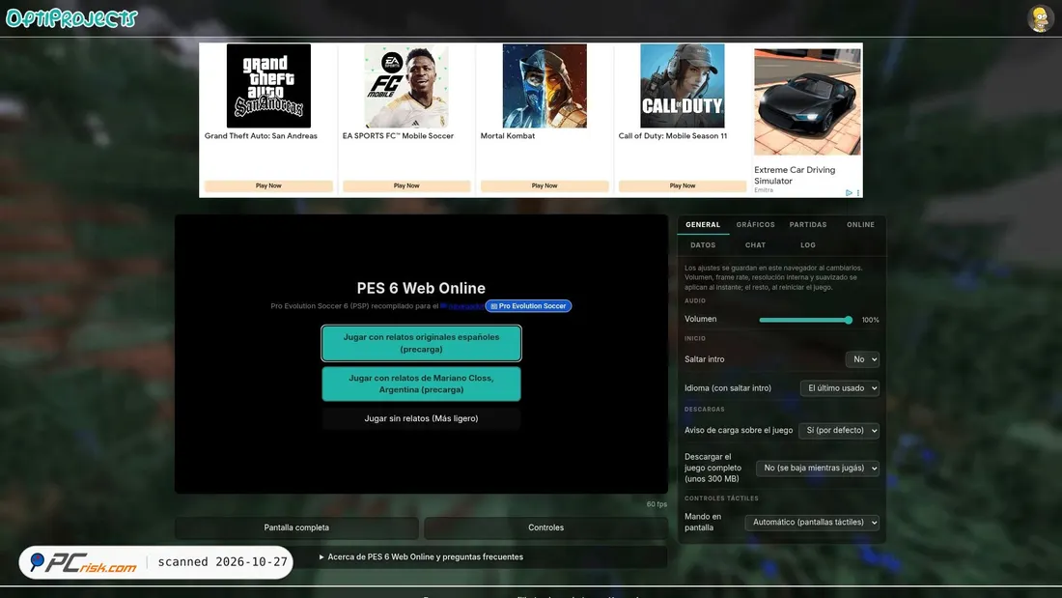Viewport: 1062px width, 598px height.
Task: Select the LOG tab
Action: click(x=808, y=245)
